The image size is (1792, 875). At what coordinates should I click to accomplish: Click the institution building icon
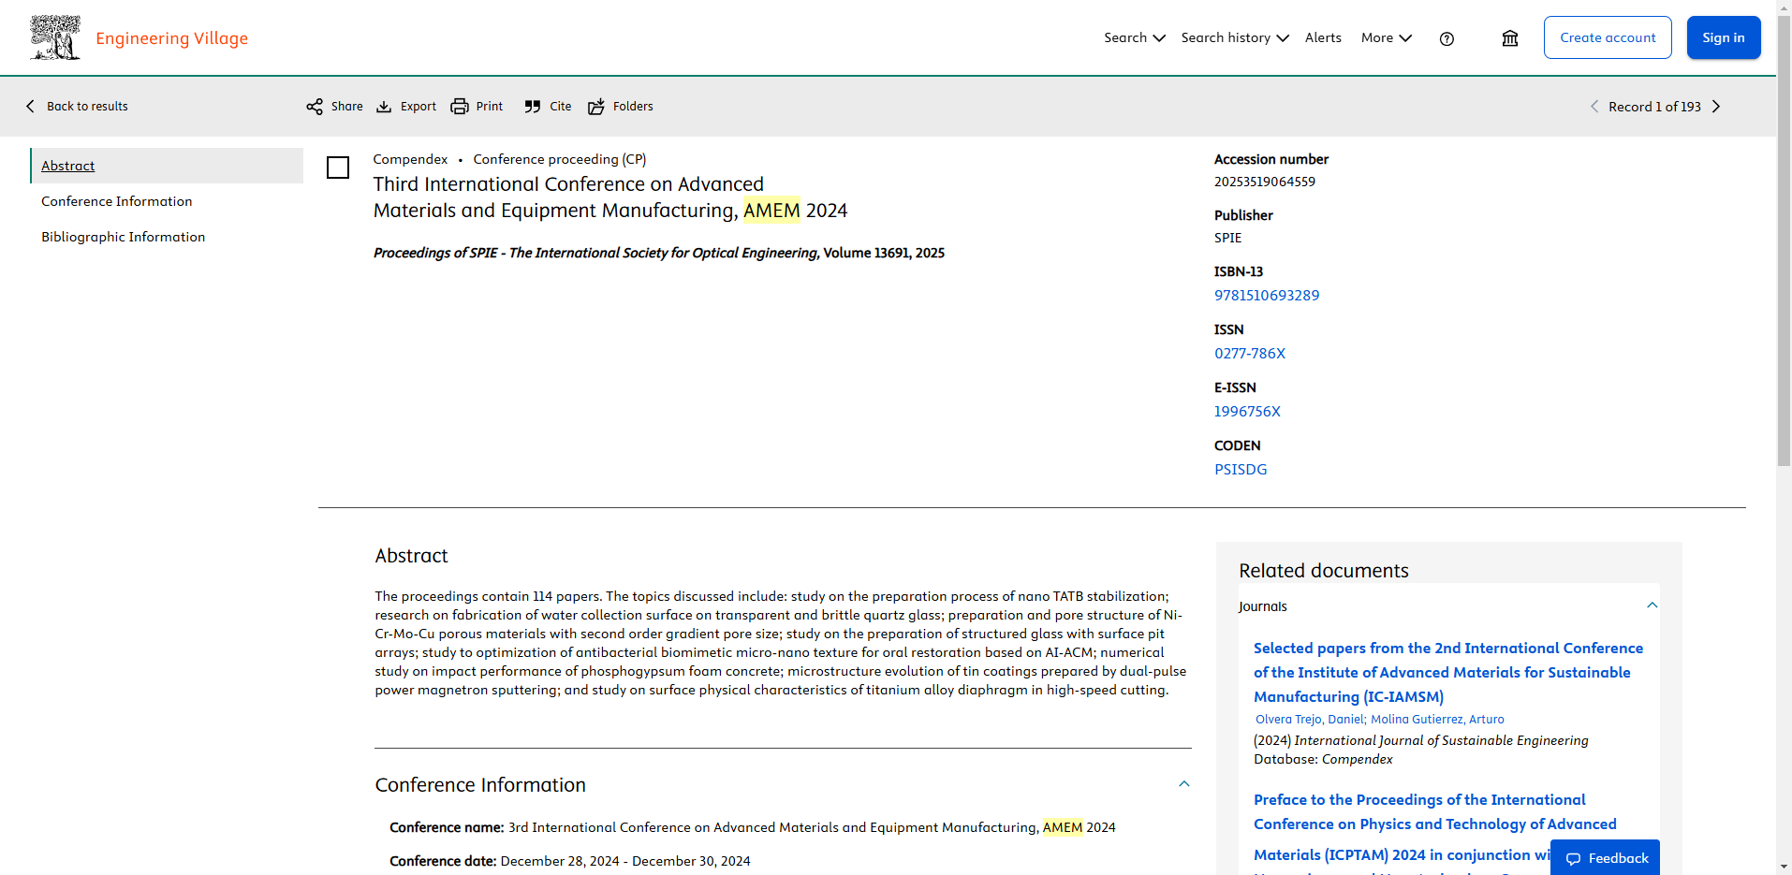click(1510, 38)
